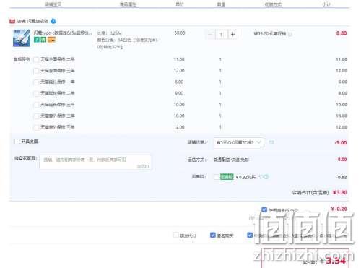The height and width of the screenshot is (268, 361).
Task: Uncheck the use Tao coins checkbox
Action: 264,209
